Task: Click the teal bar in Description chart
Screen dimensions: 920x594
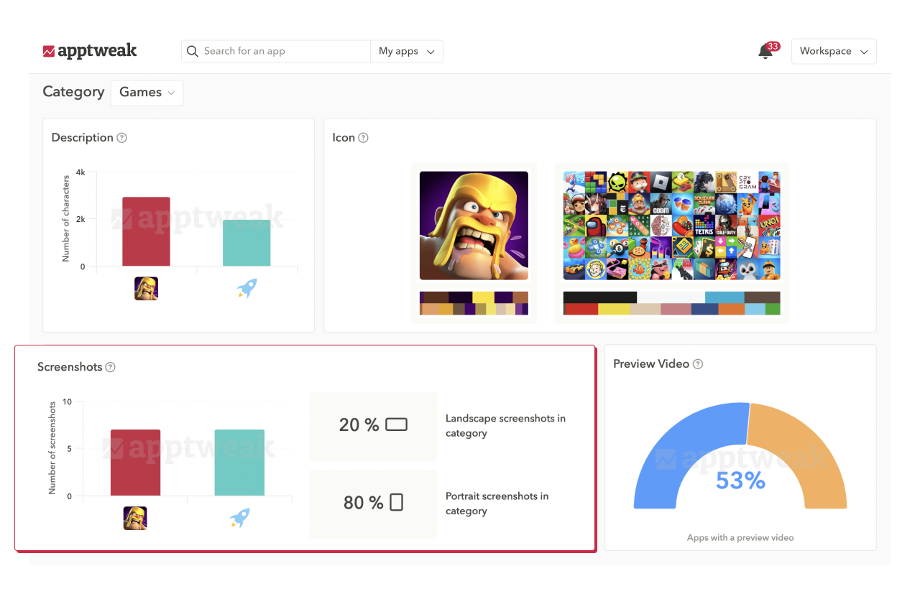Action: (247, 243)
